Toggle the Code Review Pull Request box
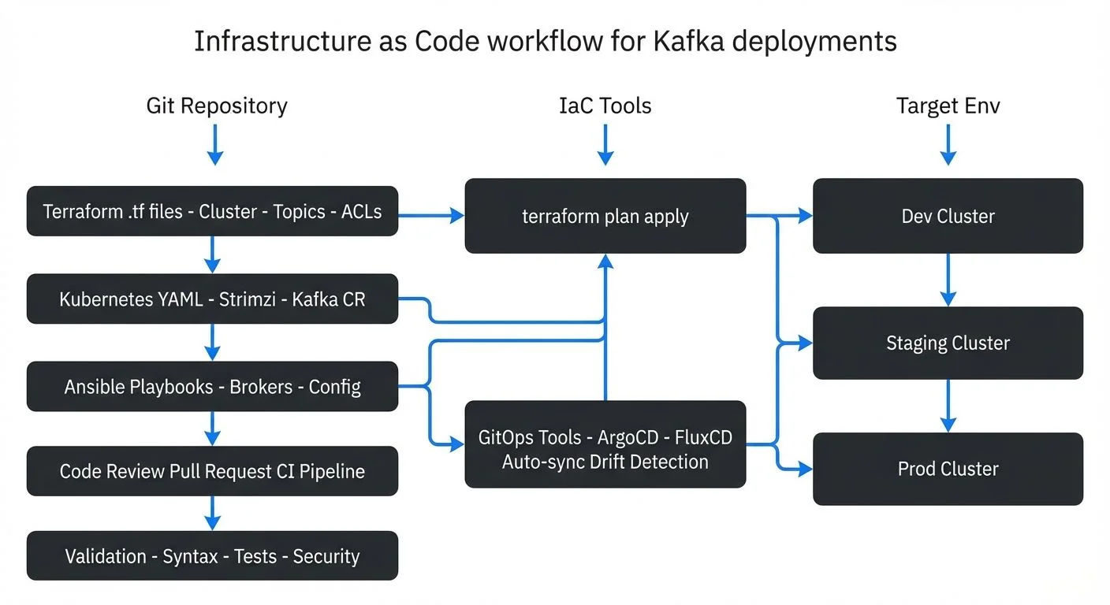Viewport: 1110px width, 605px height. click(x=212, y=471)
